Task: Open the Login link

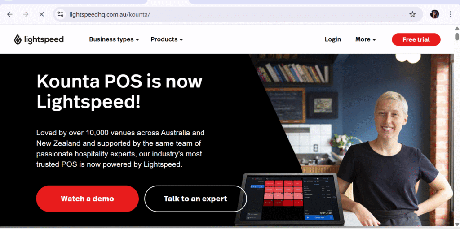Action: point(333,39)
